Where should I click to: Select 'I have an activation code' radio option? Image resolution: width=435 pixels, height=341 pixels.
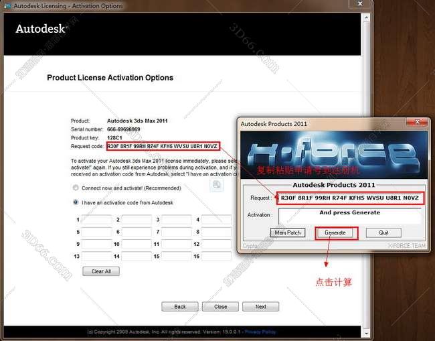[76, 202]
